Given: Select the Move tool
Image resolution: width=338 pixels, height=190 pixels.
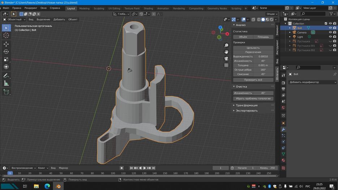Looking at the screenshot, I should (6, 44).
